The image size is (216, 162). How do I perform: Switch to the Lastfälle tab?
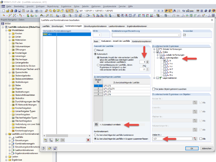(46, 26)
